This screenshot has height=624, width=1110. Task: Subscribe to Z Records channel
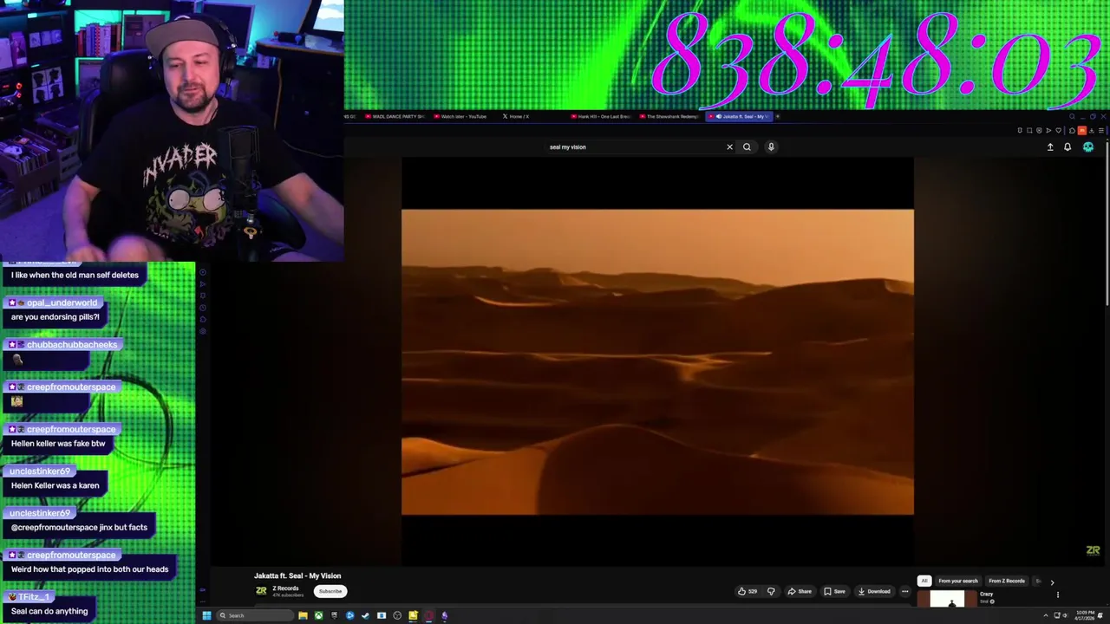(x=330, y=591)
